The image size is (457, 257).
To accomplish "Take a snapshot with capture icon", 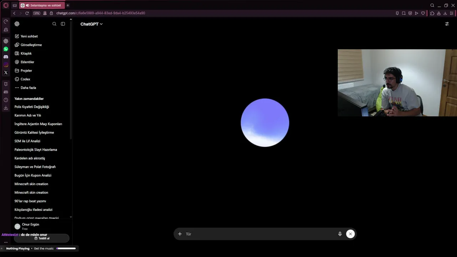I will (x=403, y=13).
